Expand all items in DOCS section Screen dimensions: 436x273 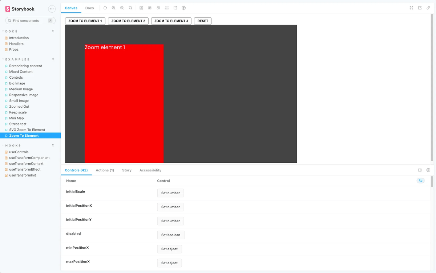click(x=53, y=32)
